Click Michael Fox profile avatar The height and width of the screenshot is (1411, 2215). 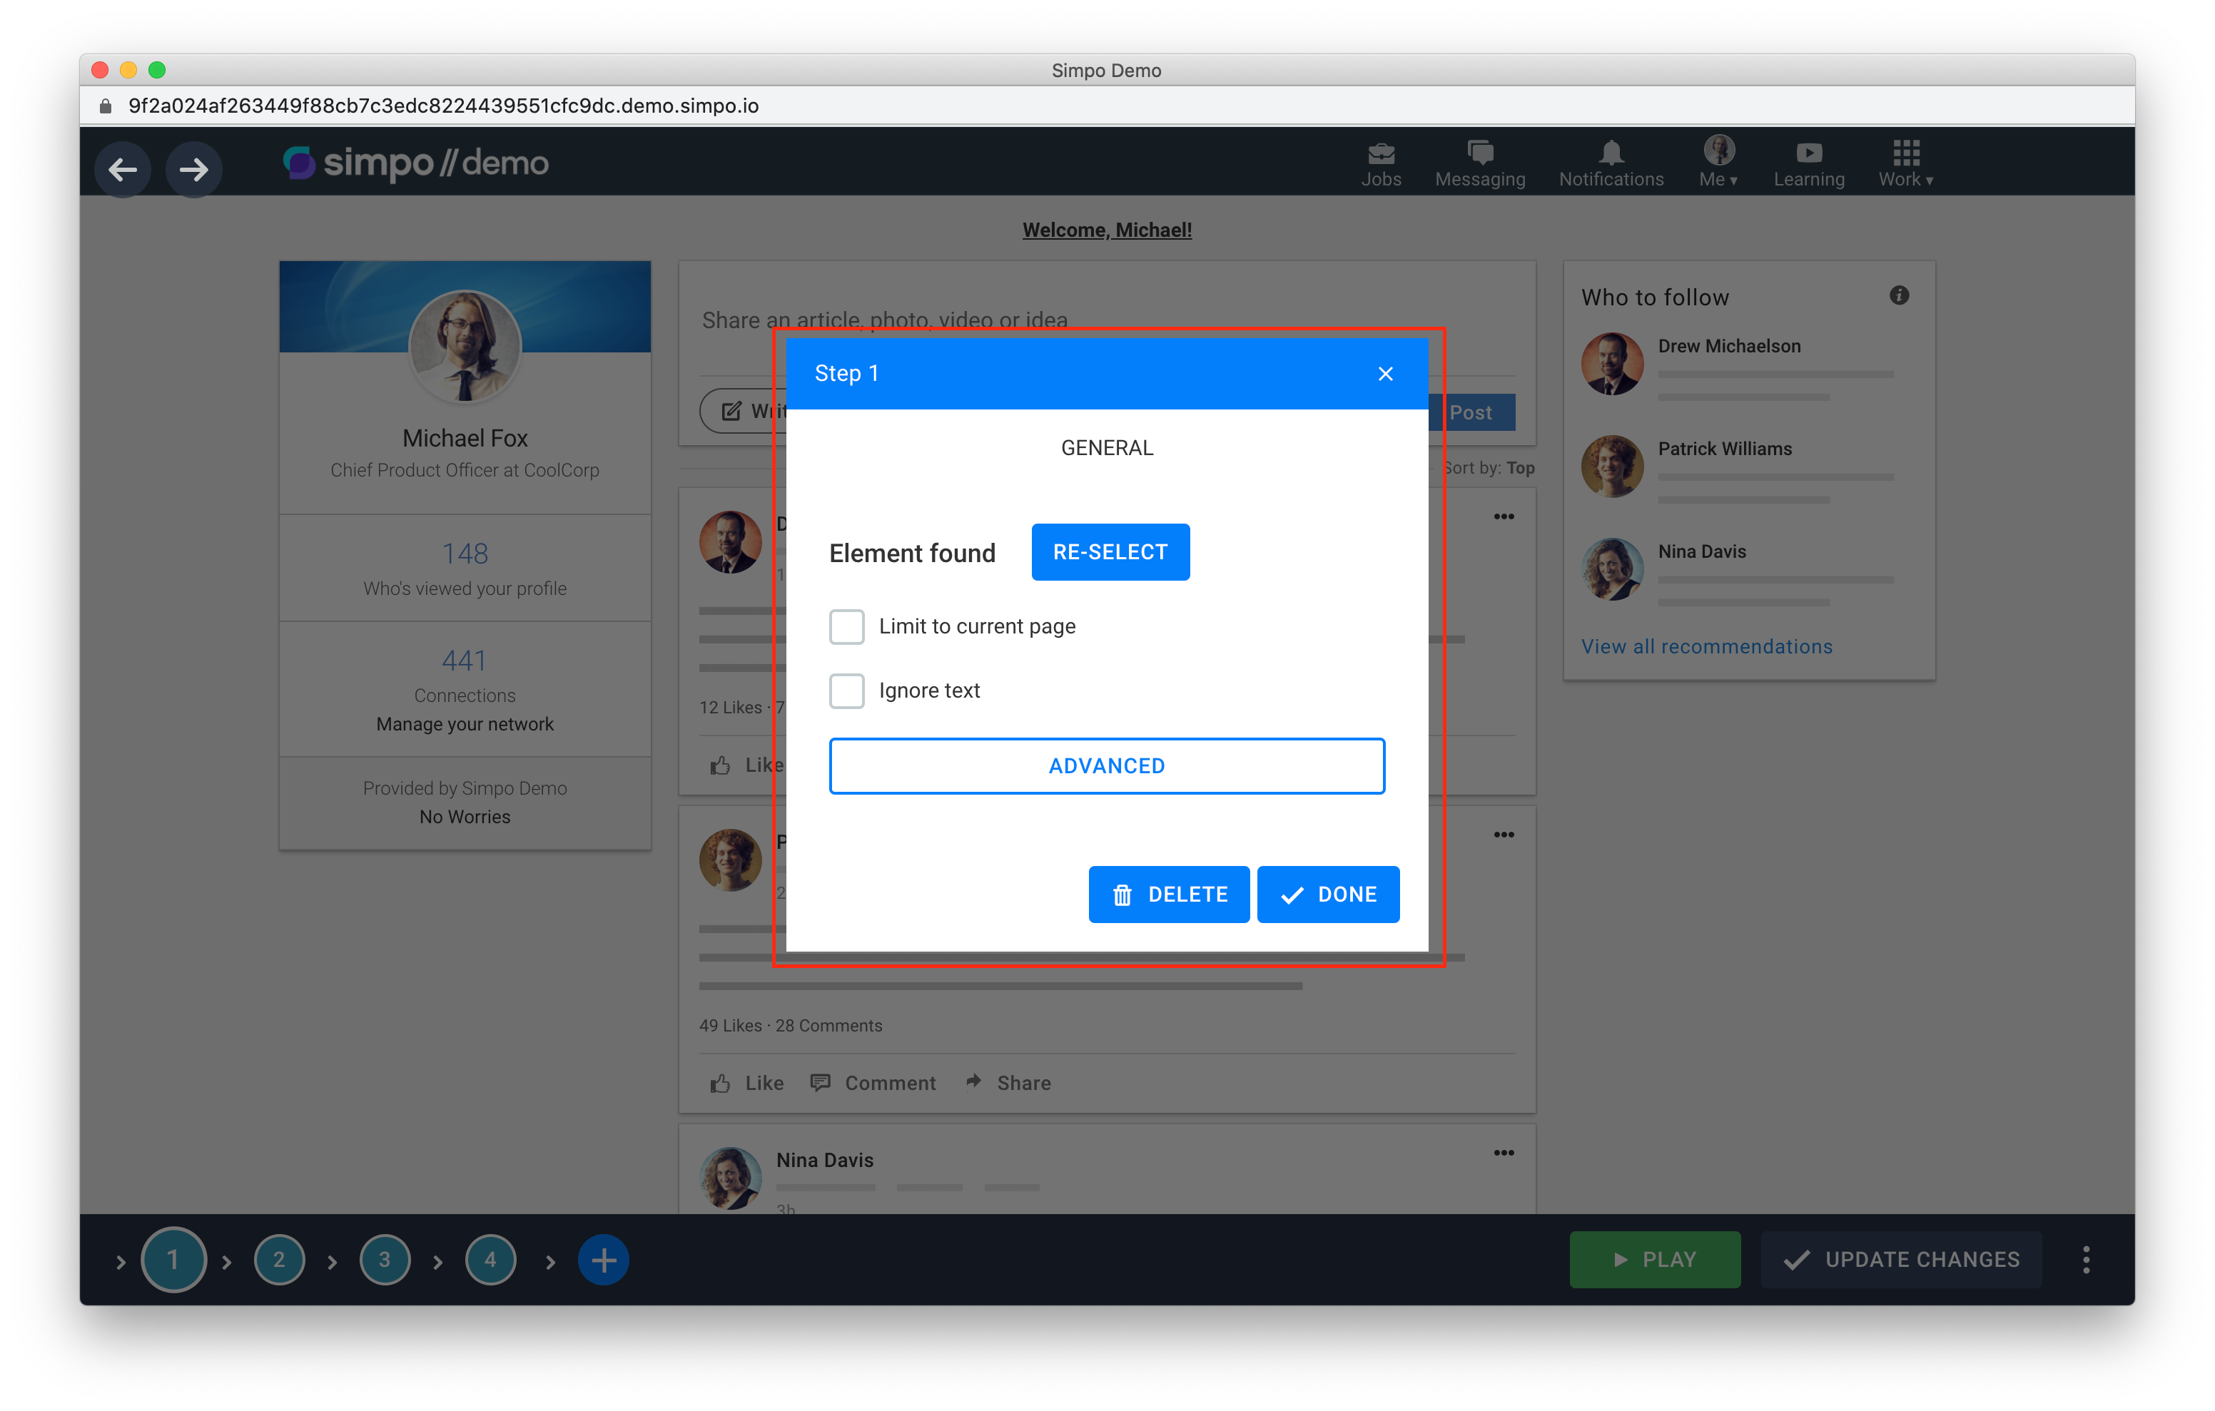coord(465,347)
